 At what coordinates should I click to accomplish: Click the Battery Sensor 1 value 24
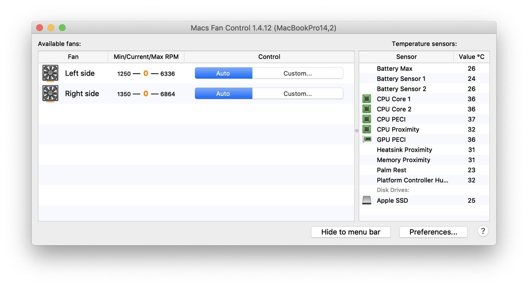pyautogui.click(x=471, y=79)
